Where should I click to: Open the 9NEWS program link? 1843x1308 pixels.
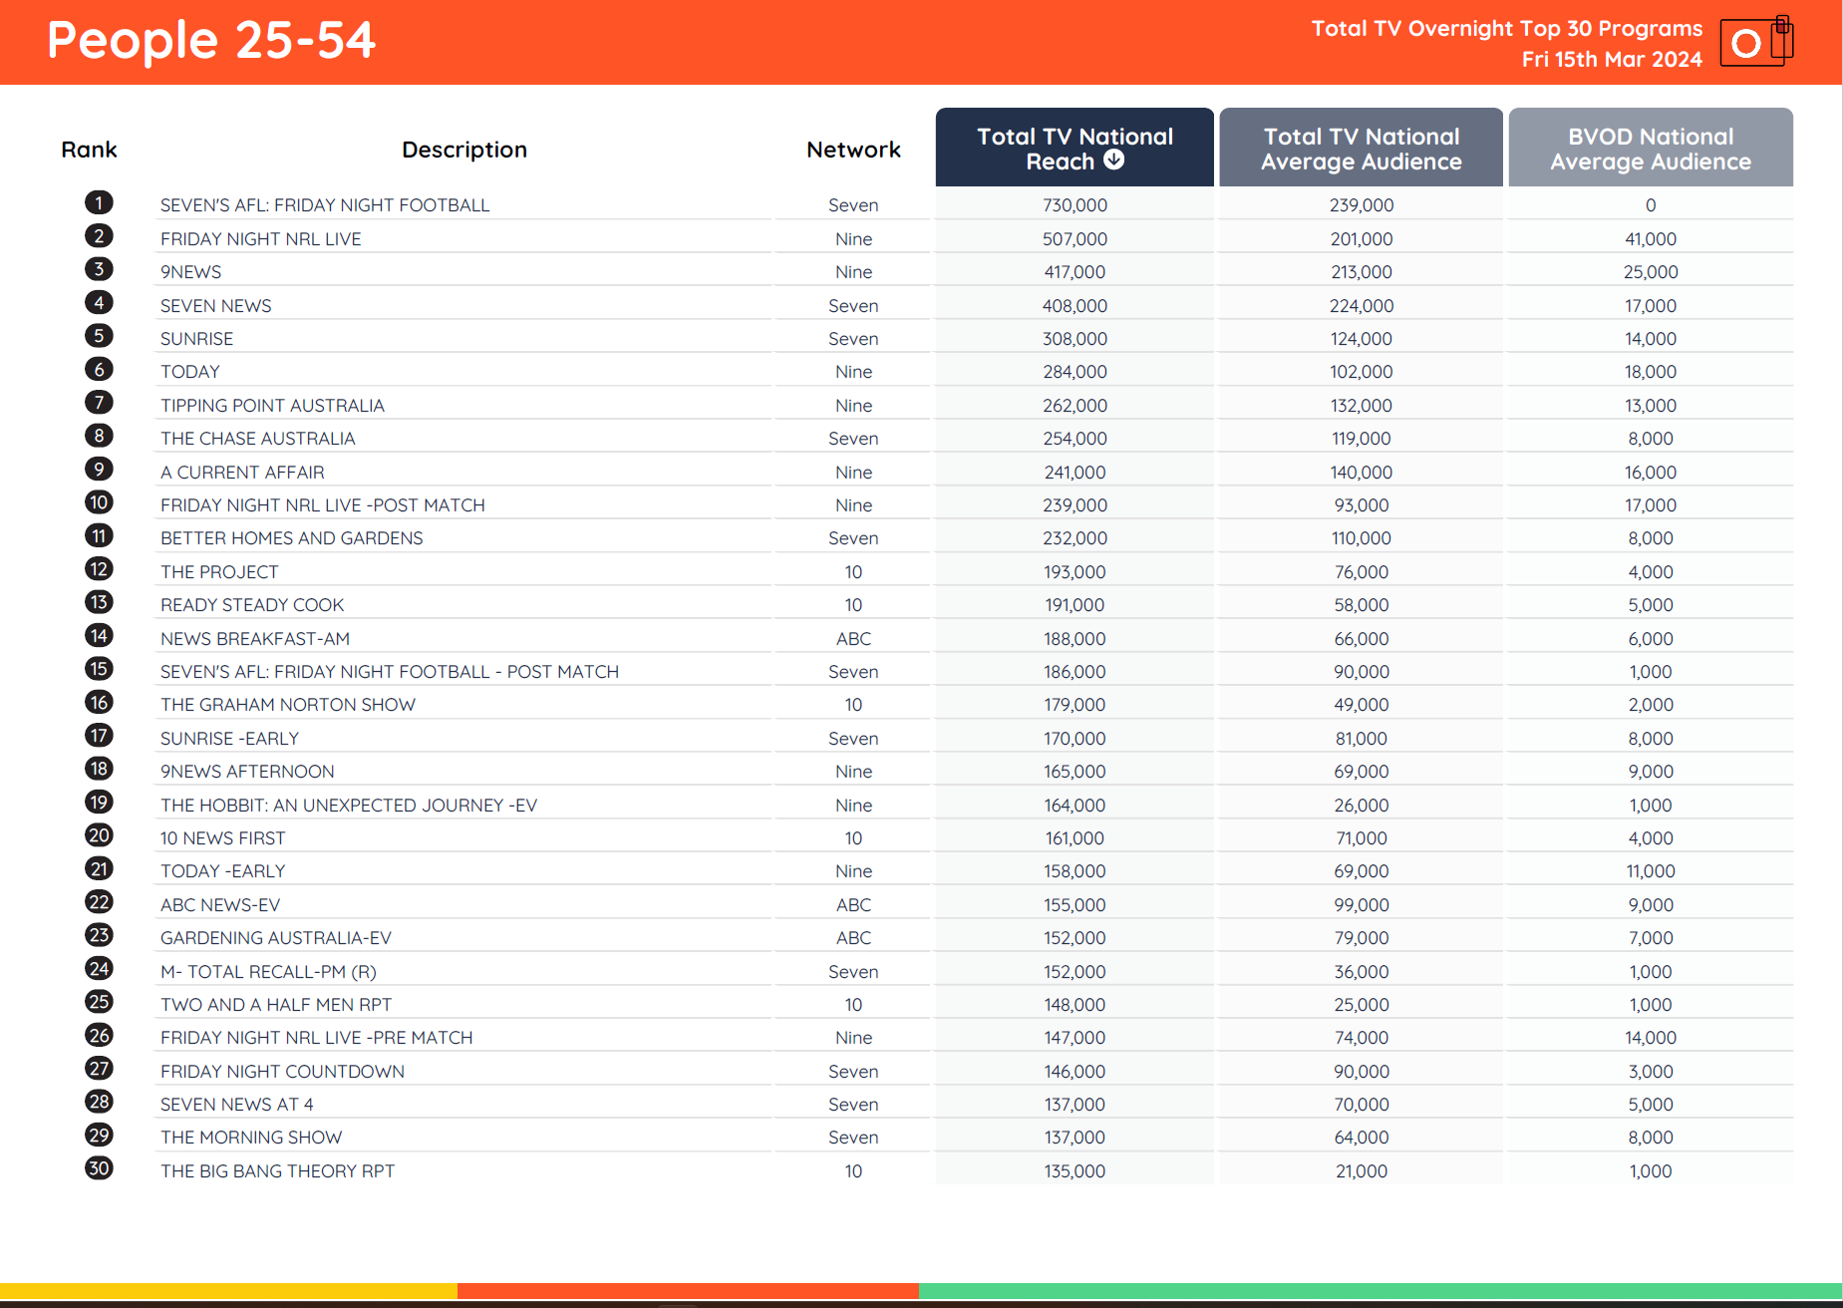click(x=190, y=271)
